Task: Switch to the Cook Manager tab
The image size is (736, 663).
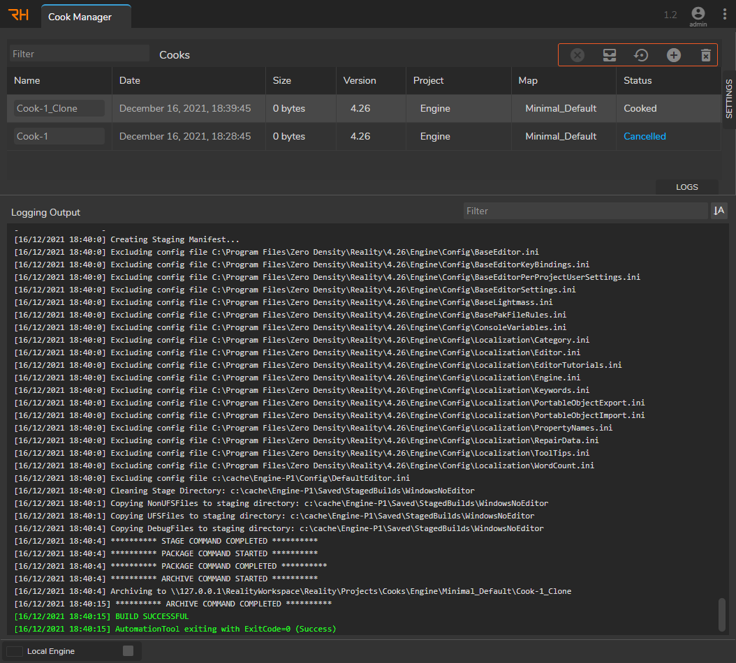Action: coord(86,17)
